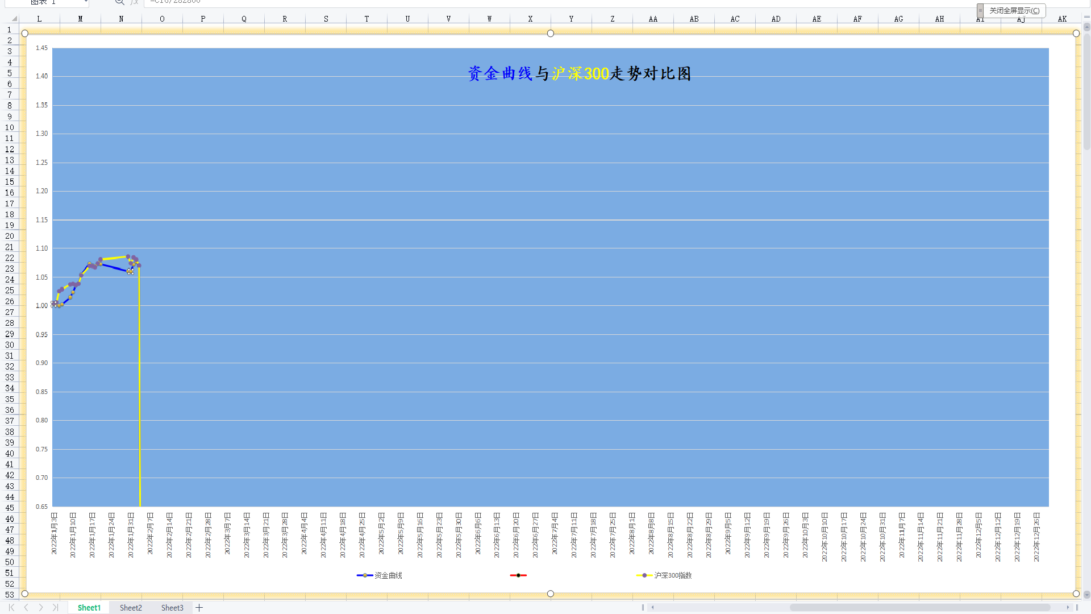This screenshot has height=614, width=1091.
Task: Click the zoom magnifier icon near formula bar
Action: [x=119, y=2]
